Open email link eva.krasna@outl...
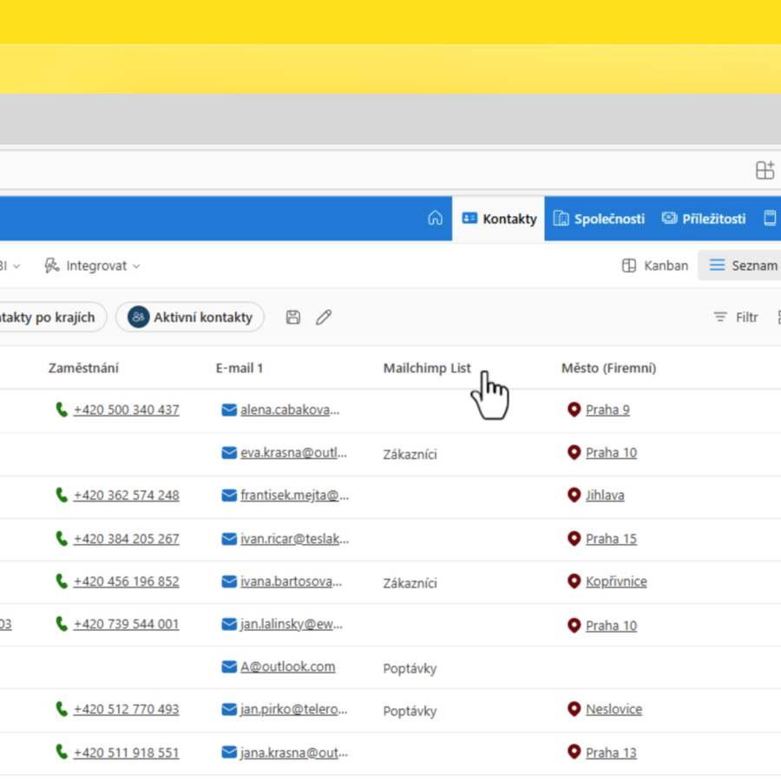The height and width of the screenshot is (781, 781). tap(293, 452)
